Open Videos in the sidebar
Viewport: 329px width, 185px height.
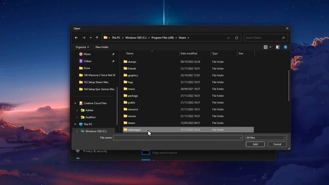point(87,61)
